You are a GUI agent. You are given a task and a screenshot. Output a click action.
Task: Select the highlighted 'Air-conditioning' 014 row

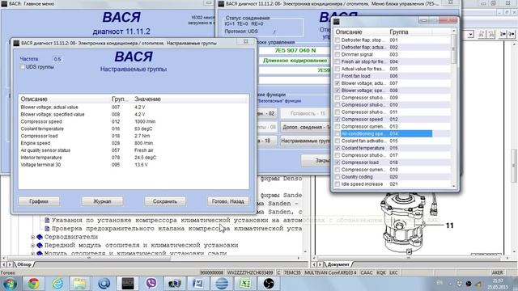click(x=386, y=133)
